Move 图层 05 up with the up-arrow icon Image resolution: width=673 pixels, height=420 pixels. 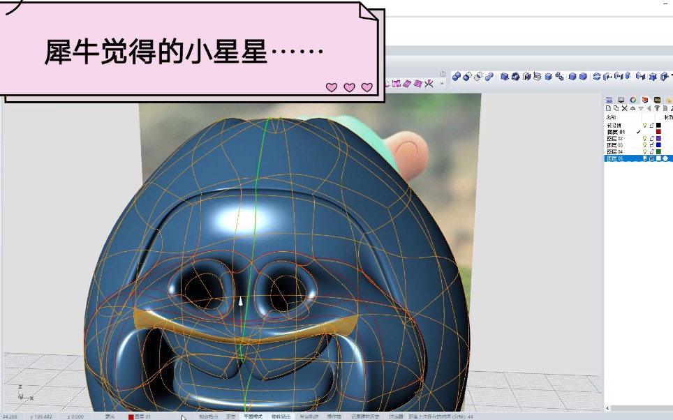tap(633, 108)
